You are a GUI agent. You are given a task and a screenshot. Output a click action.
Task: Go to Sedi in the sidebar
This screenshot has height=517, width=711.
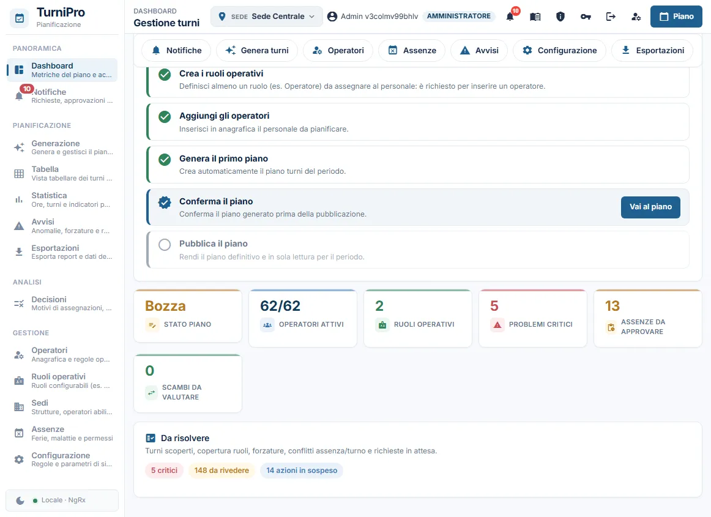coord(62,407)
